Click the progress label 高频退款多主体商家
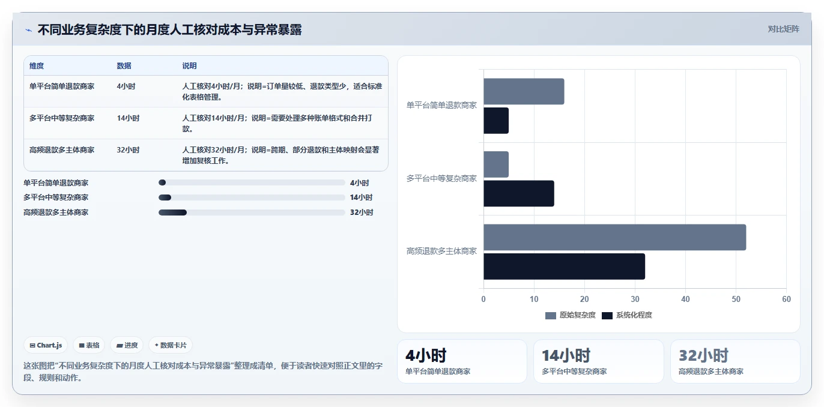The image size is (824, 407). (56, 213)
